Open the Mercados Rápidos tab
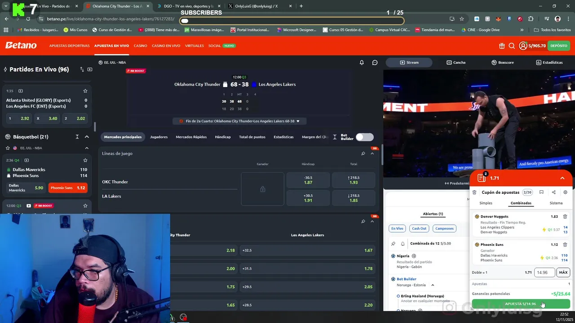Image resolution: width=575 pixels, height=323 pixels. tap(191, 137)
